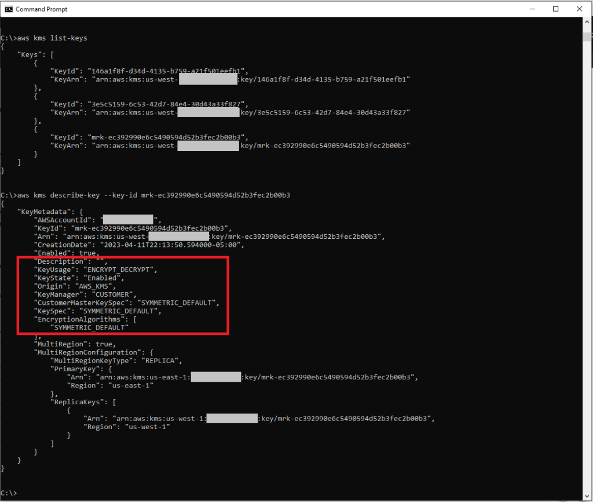Viewport: 593px width, 502px height.
Task: Click the "Description" line
Action: coord(71,261)
